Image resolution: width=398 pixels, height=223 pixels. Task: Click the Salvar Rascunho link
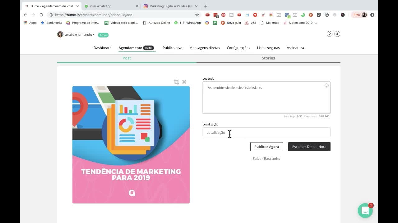[x=266, y=159]
